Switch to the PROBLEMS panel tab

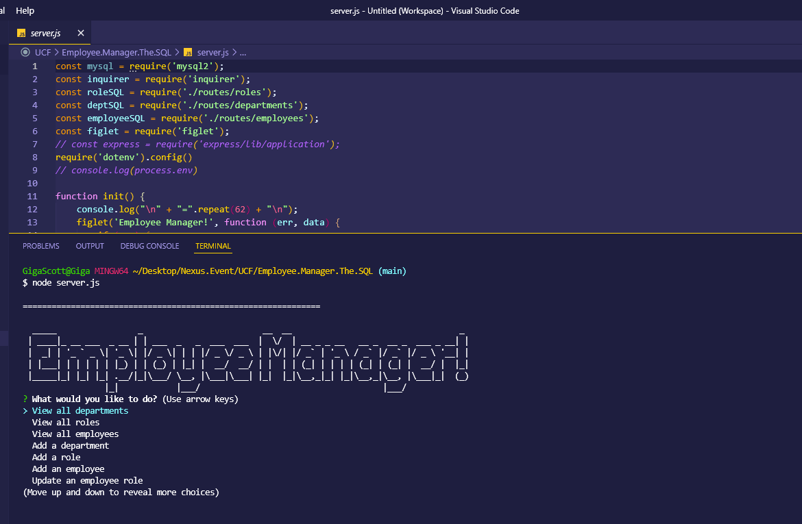click(x=40, y=245)
